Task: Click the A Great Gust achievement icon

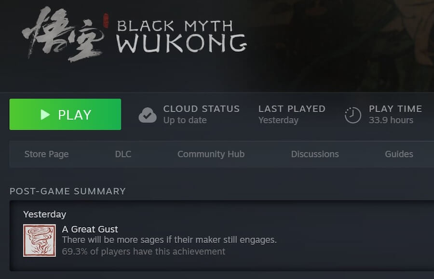Action: tap(40, 240)
